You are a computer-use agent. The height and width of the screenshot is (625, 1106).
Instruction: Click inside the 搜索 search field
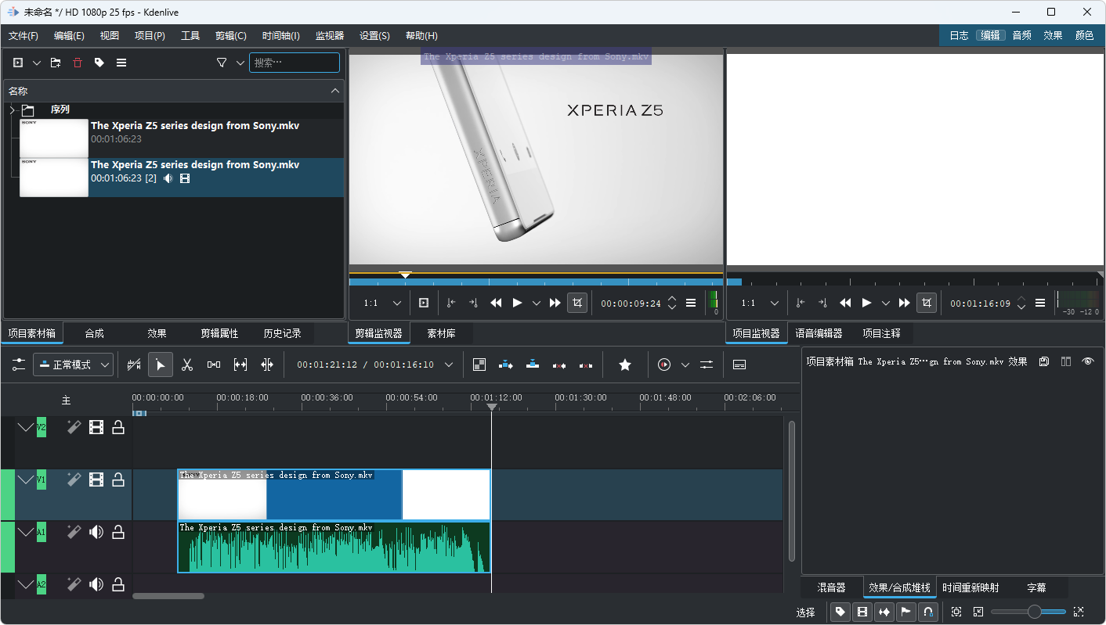[295, 63]
